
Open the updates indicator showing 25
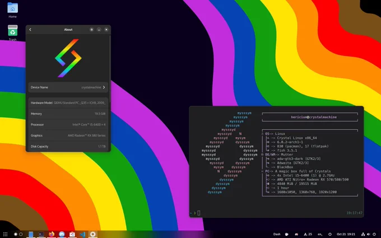(x=308, y=234)
